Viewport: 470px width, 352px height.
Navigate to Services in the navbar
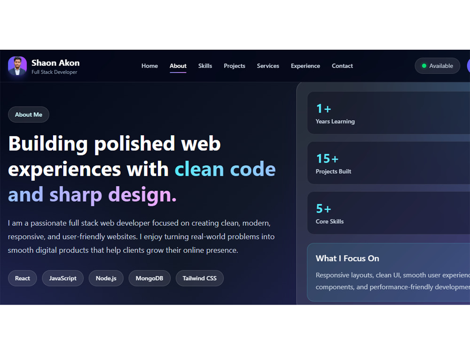[x=268, y=66]
